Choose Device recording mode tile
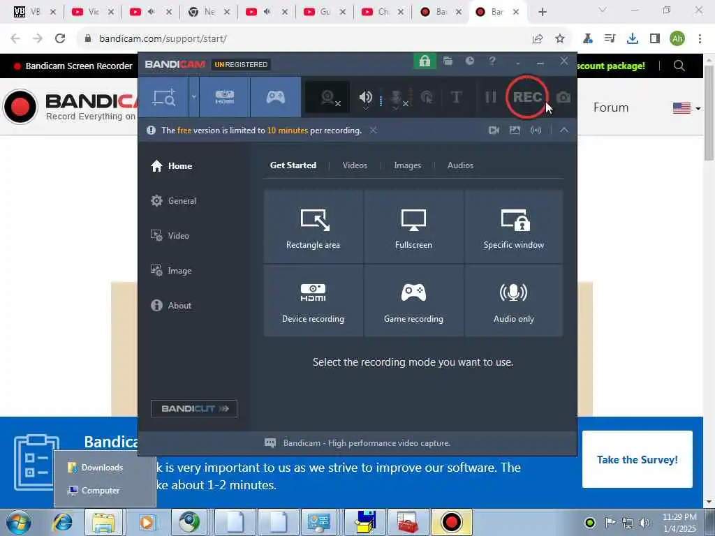715x536 pixels. click(x=314, y=301)
